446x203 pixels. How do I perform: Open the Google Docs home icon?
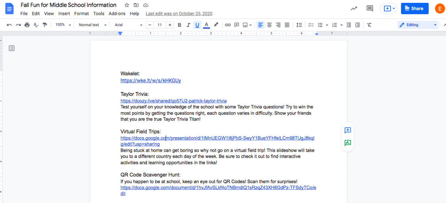point(9,9)
